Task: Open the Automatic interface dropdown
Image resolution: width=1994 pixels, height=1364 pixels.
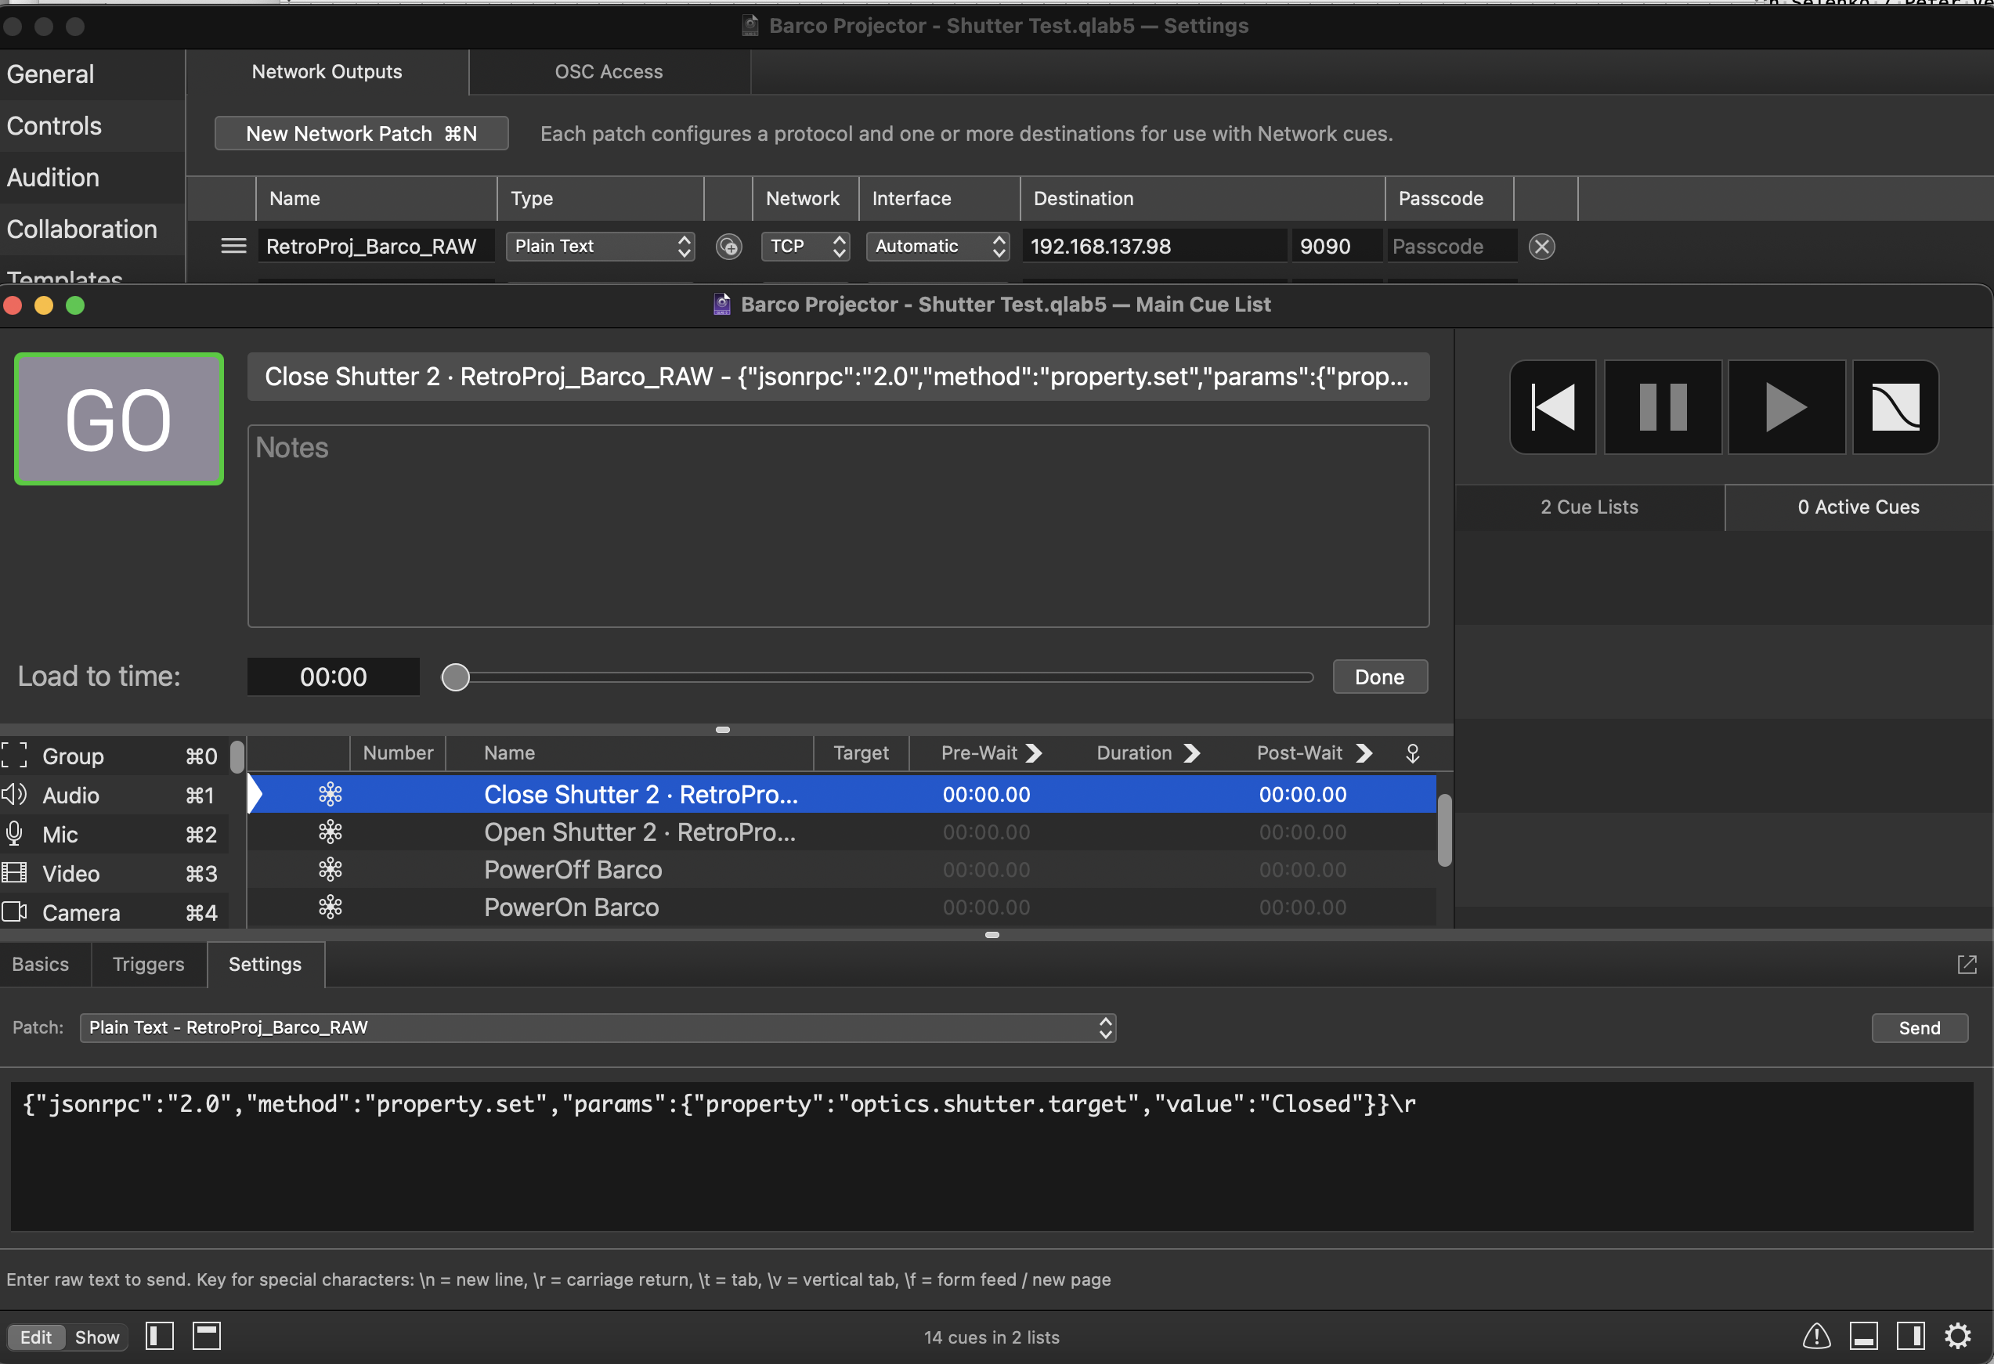Action: pyautogui.click(x=937, y=246)
